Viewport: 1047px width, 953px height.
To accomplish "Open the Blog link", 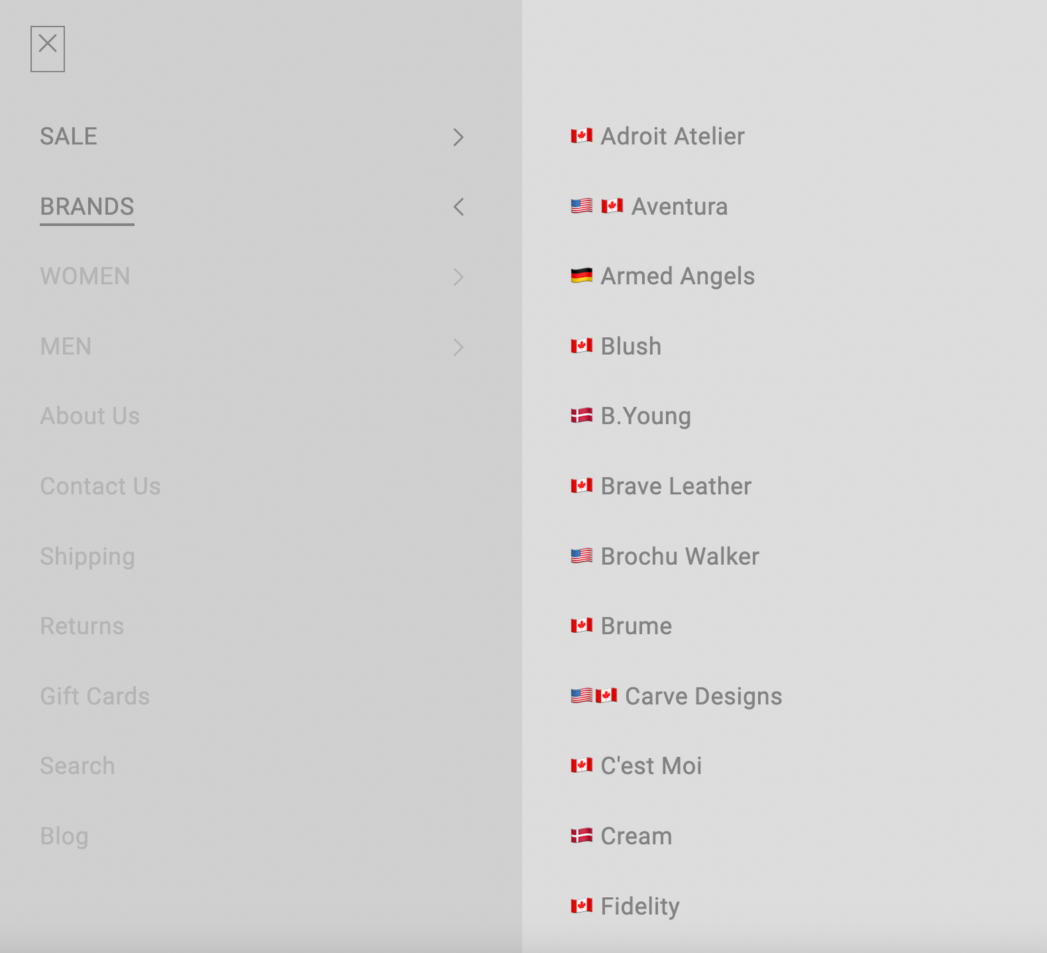I will click(x=64, y=836).
